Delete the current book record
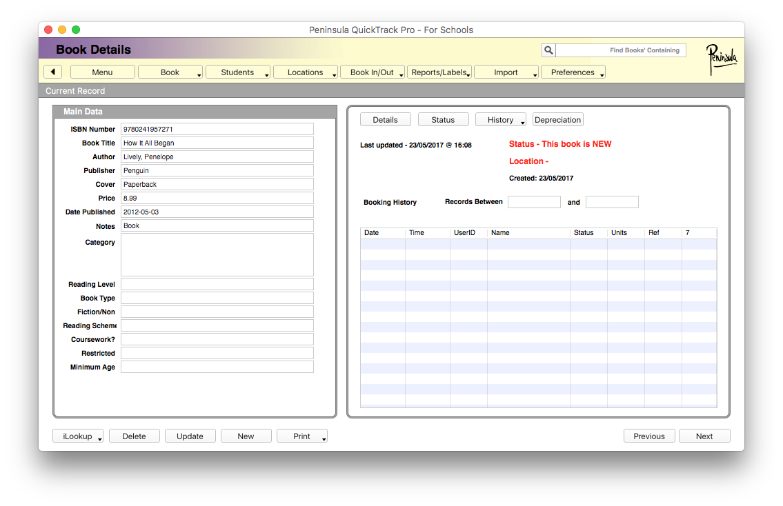The height and width of the screenshot is (506, 783). tap(135, 436)
